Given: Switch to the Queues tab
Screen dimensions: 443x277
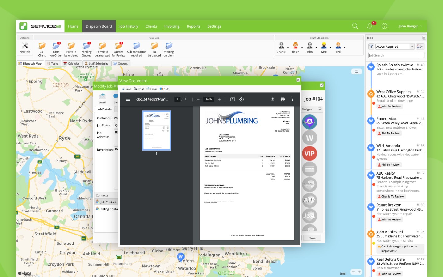Looking at the screenshot, I should 121,63.
